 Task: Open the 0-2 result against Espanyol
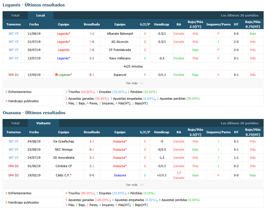tap(92, 74)
